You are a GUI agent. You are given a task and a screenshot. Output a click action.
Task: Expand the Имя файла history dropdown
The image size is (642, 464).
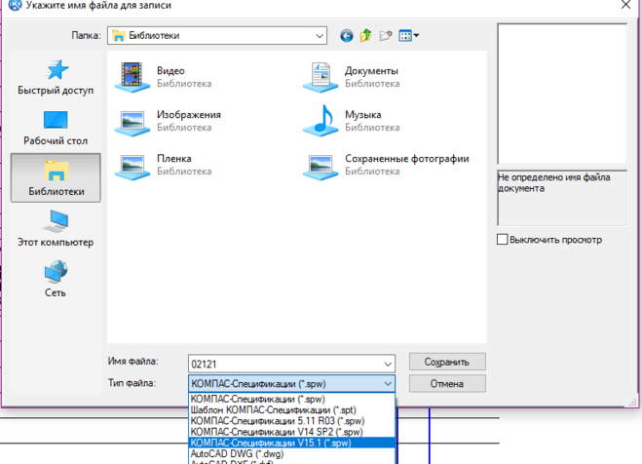pyautogui.click(x=388, y=362)
